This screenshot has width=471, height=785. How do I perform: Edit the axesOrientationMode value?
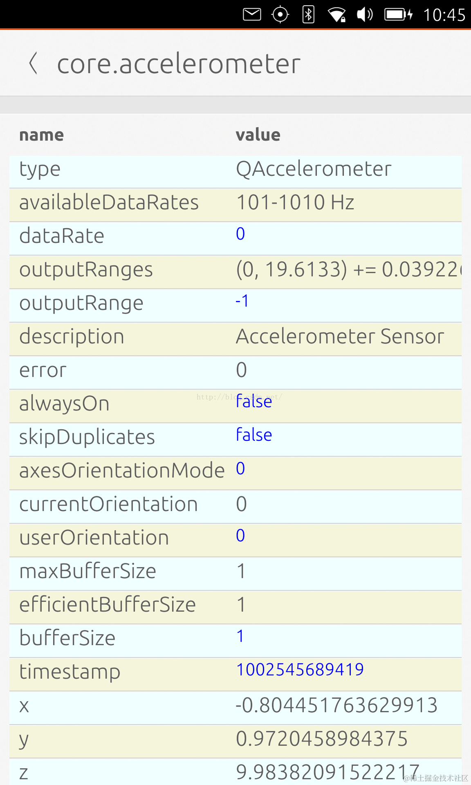(x=240, y=469)
